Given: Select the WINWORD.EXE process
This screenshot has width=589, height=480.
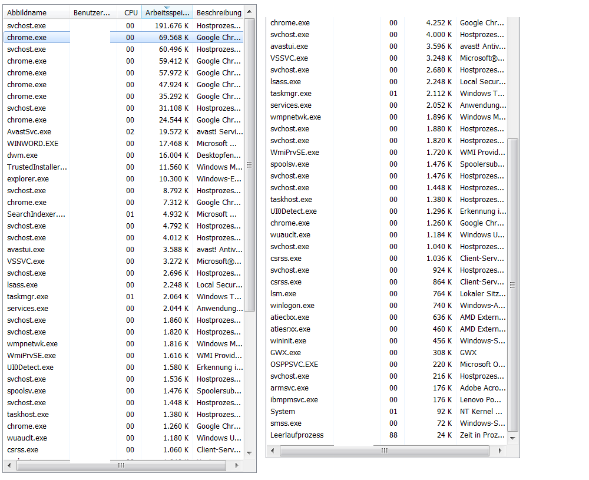Looking at the screenshot, I should coord(124,144).
